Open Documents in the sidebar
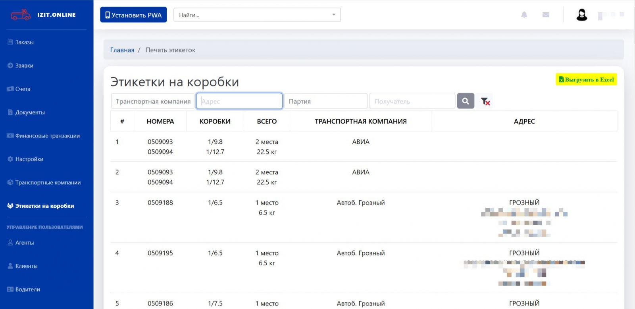The image size is (635, 309). click(30, 112)
